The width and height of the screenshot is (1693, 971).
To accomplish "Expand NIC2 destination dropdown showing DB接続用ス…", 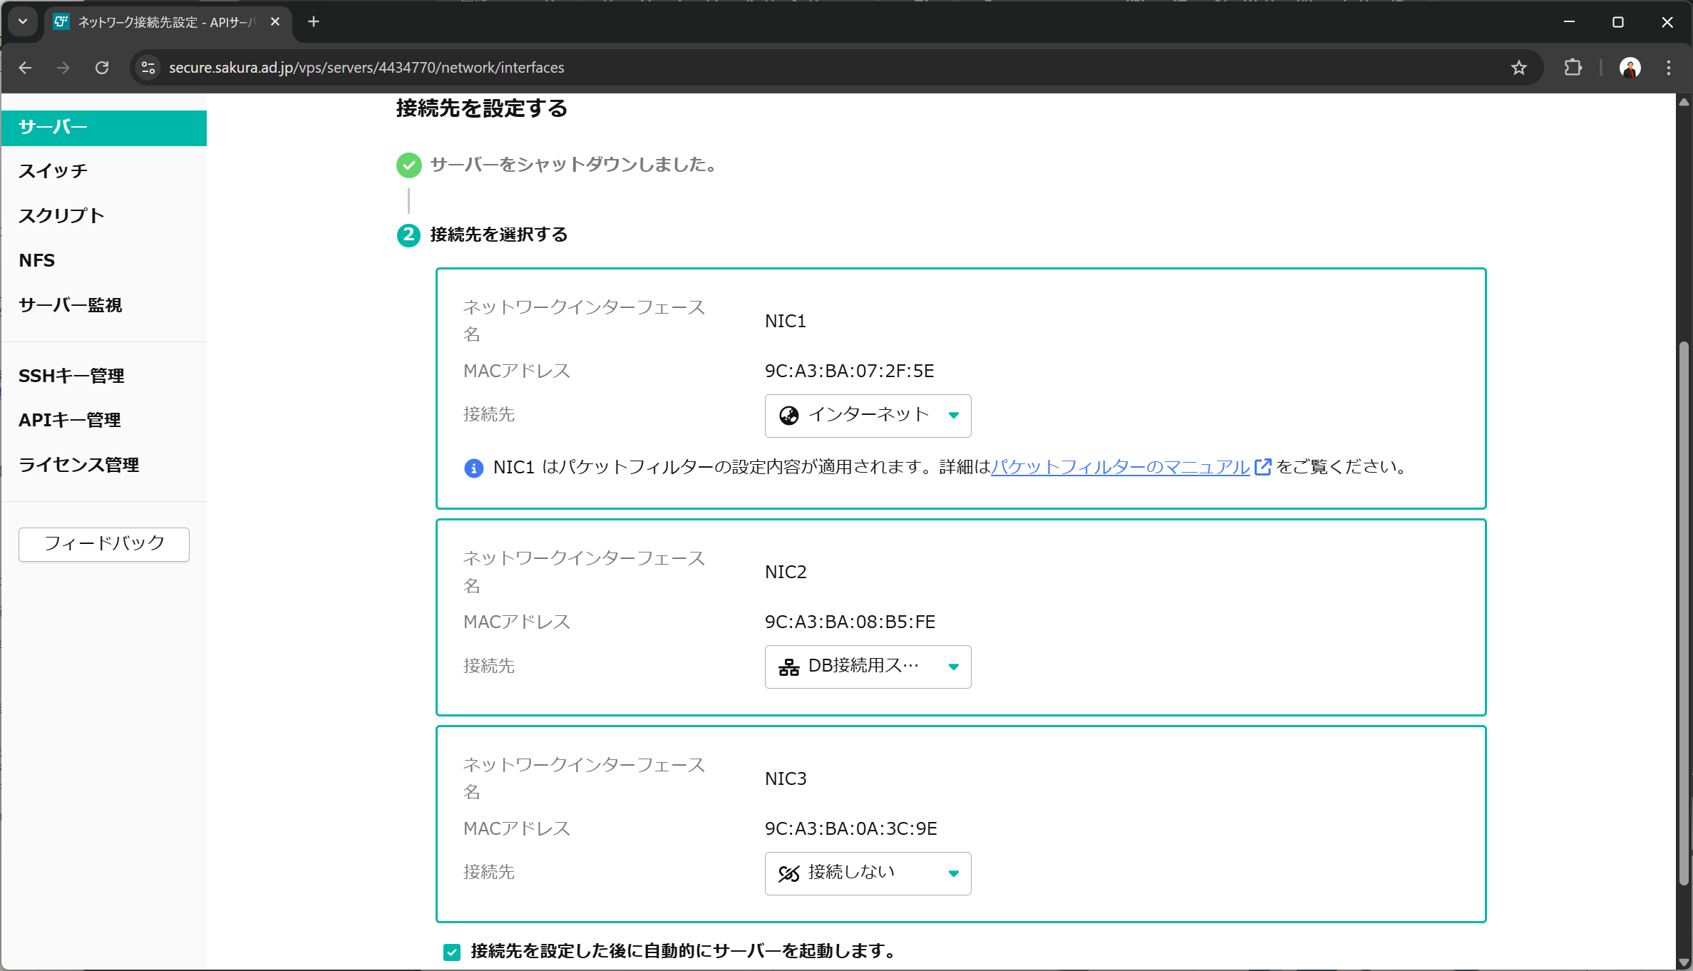I will pos(868,667).
